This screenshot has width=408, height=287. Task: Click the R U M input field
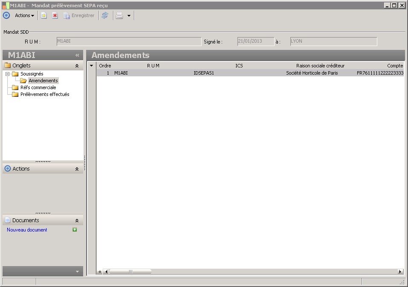[x=129, y=41]
